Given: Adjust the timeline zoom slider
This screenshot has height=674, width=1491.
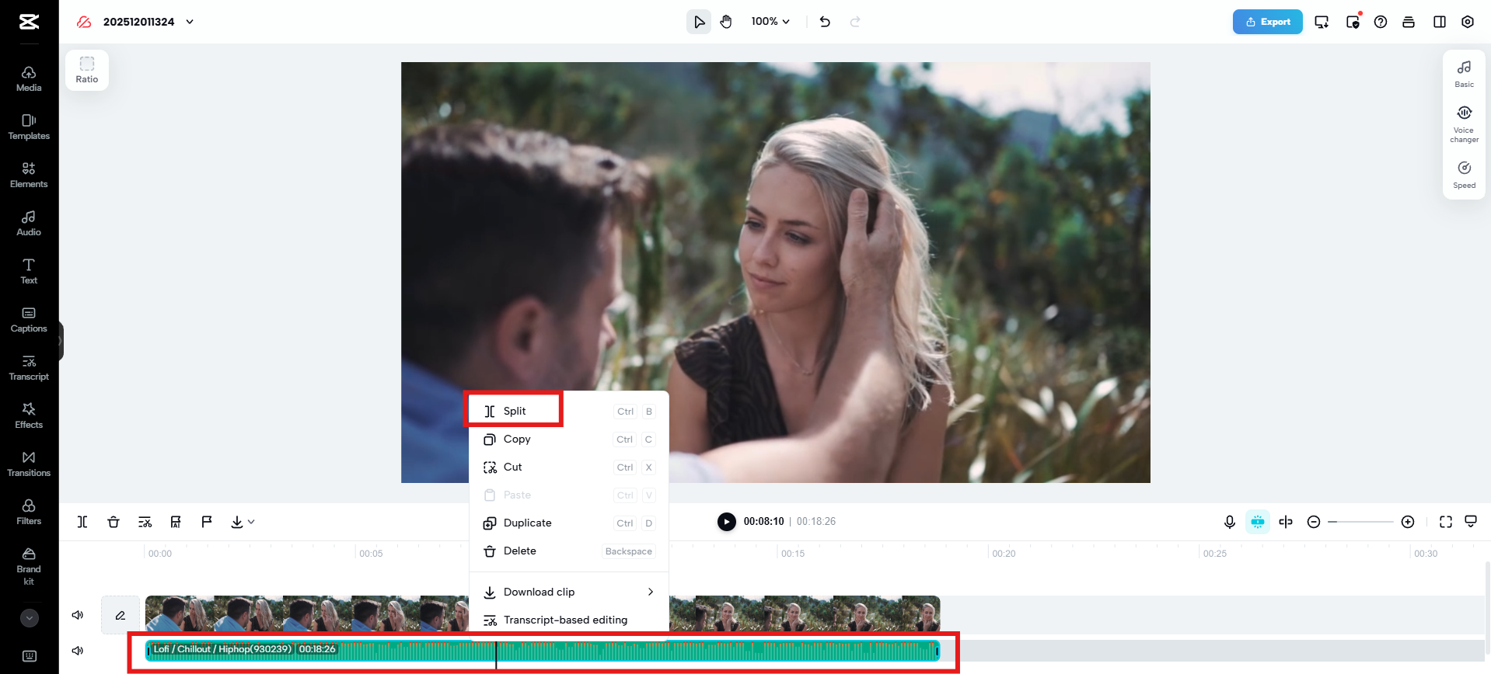Looking at the screenshot, I should (x=1360, y=522).
